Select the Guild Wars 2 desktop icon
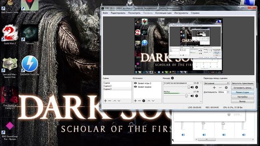The width and height of the screenshot is (260, 146). pos(10,35)
